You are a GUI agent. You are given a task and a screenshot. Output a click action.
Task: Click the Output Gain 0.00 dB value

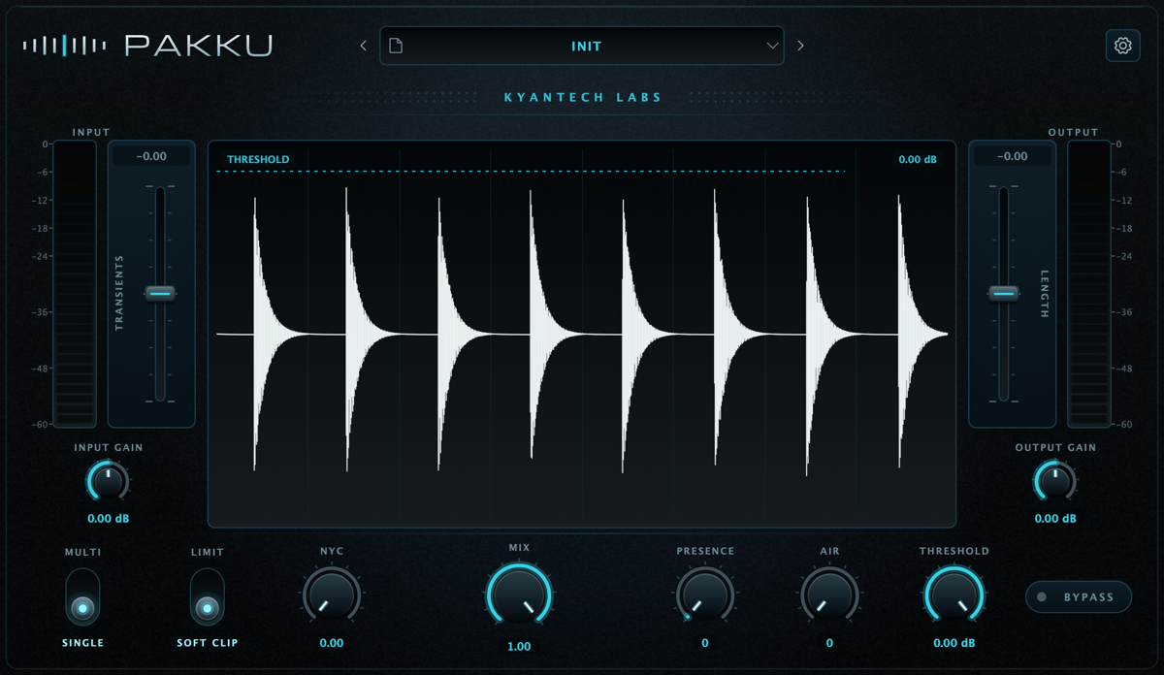click(x=1054, y=519)
